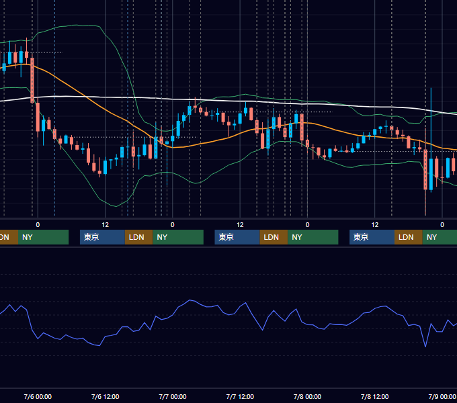Select the NY session block above 7/9 00:00
Viewport: 457px width, 403px height.
(x=440, y=237)
